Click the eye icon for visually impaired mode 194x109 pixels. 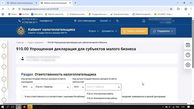point(75,21)
